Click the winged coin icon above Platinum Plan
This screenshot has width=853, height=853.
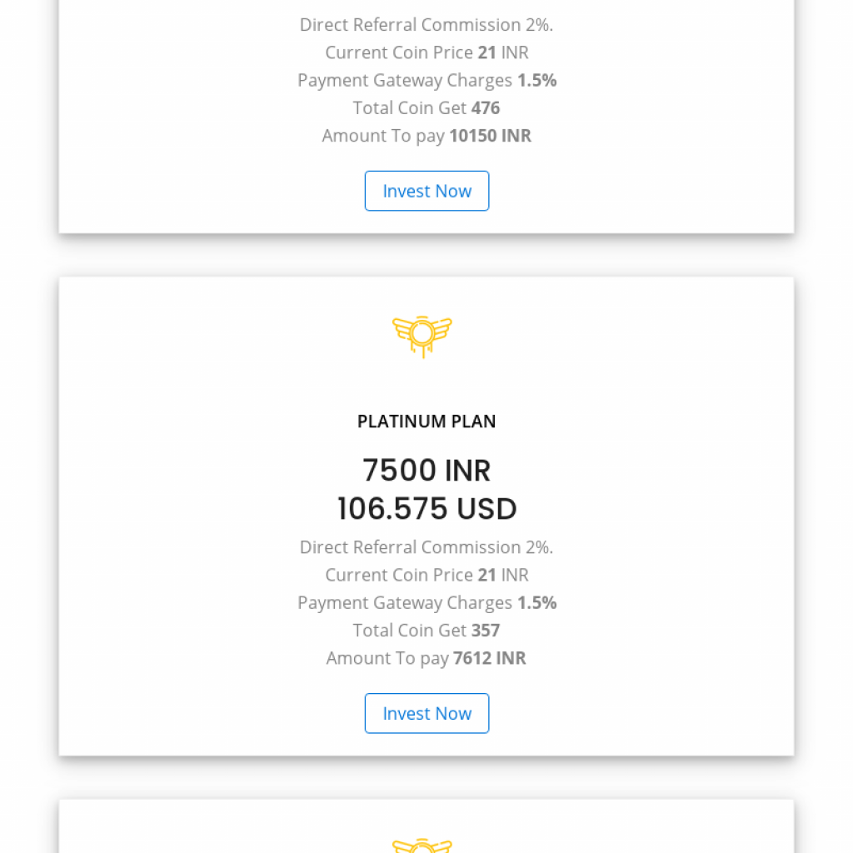click(422, 337)
